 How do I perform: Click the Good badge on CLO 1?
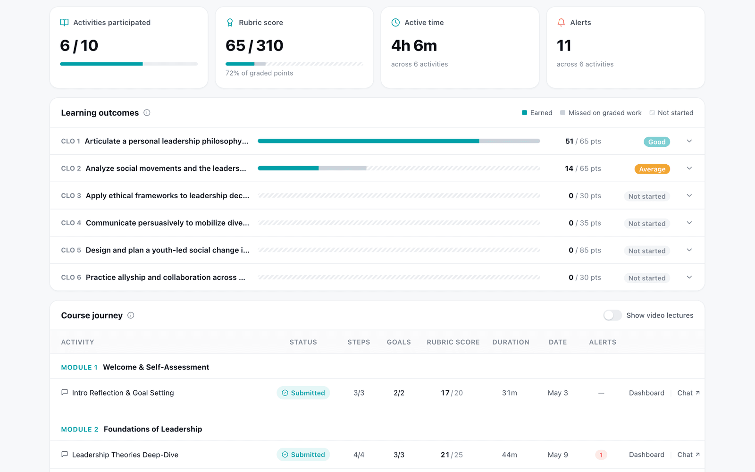click(x=657, y=142)
